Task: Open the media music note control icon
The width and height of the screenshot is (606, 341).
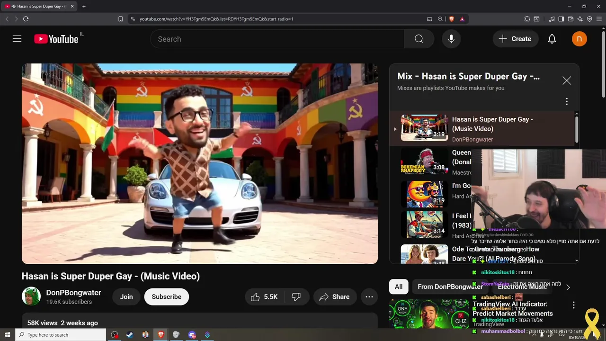Action: [552, 19]
